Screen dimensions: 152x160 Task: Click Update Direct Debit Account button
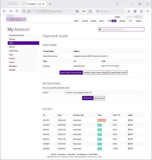coord(71,73)
